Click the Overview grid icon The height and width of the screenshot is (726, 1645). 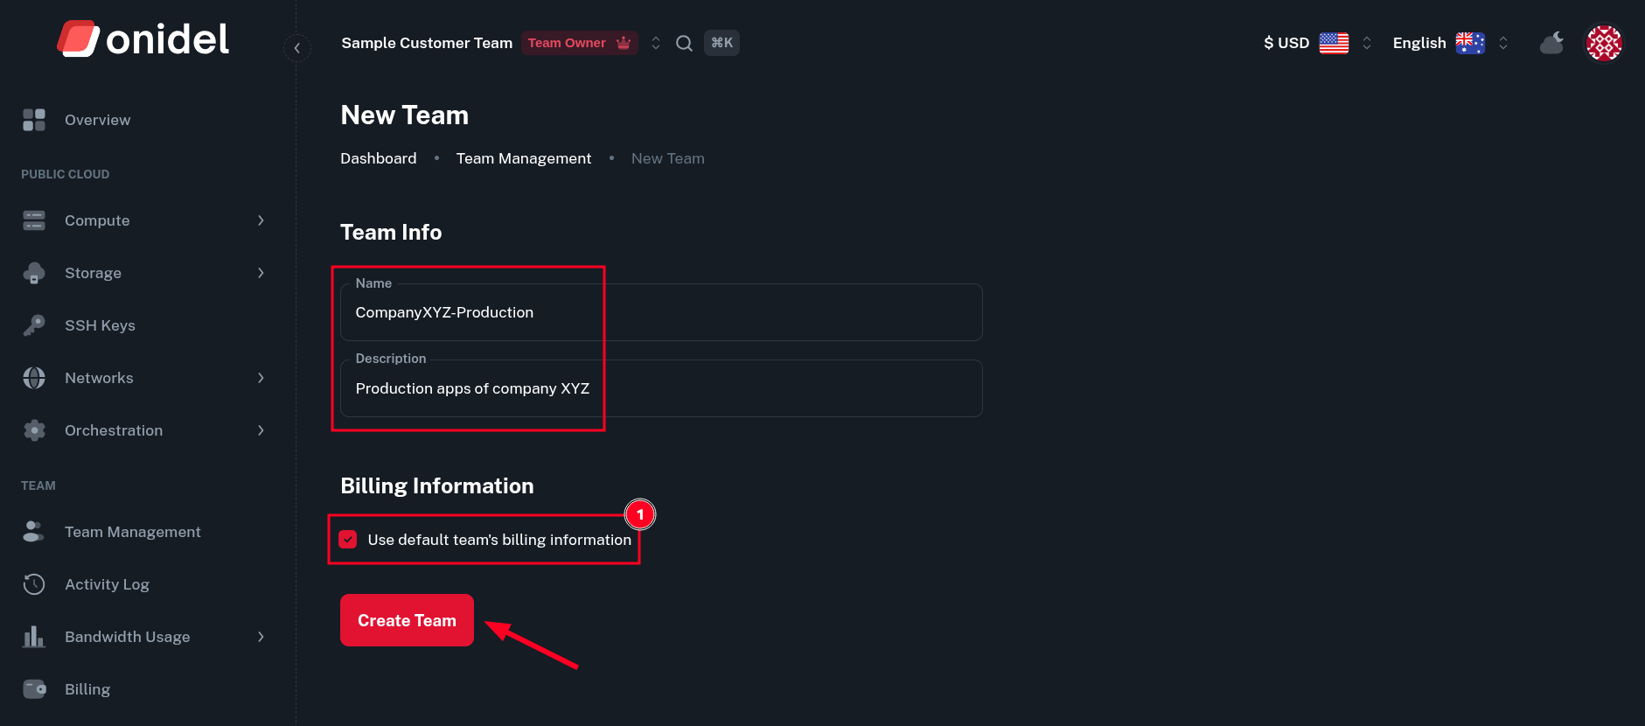(x=34, y=120)
